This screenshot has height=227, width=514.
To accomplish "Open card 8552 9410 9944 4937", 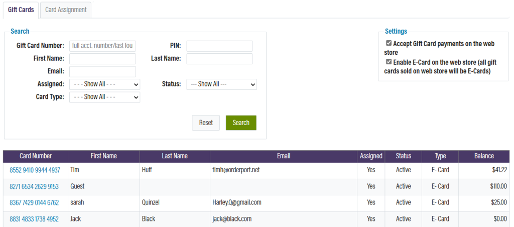I will point(35,170).
